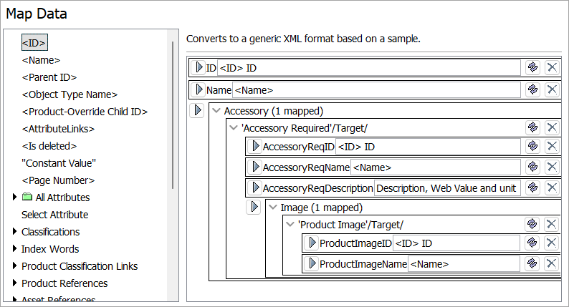Select the "Constant Value" source item
Screen dimensions: 569x307
(59, 163)
